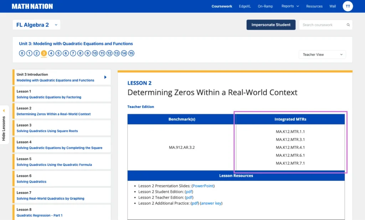The width and height of the screenshot is (365, 220).
Task: Collapse sidebar with Hide Lessons tab
Action: pos(4,125)
